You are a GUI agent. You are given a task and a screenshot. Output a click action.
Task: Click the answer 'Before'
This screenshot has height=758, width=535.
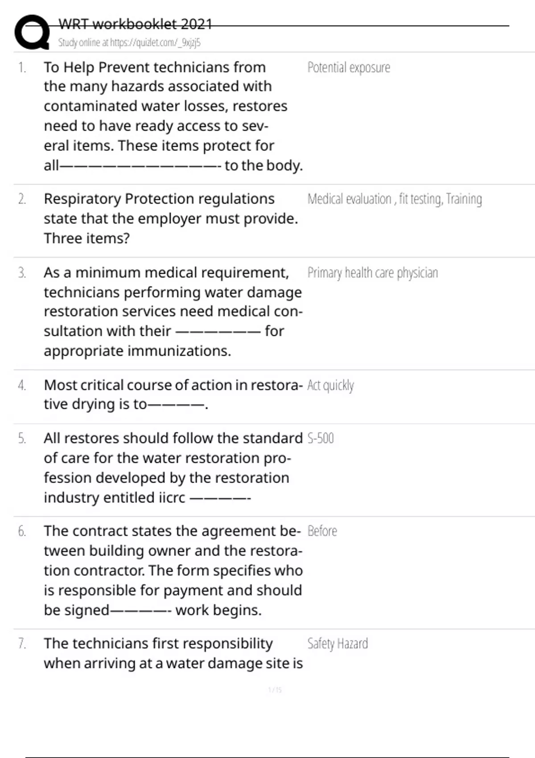[322, 531]
